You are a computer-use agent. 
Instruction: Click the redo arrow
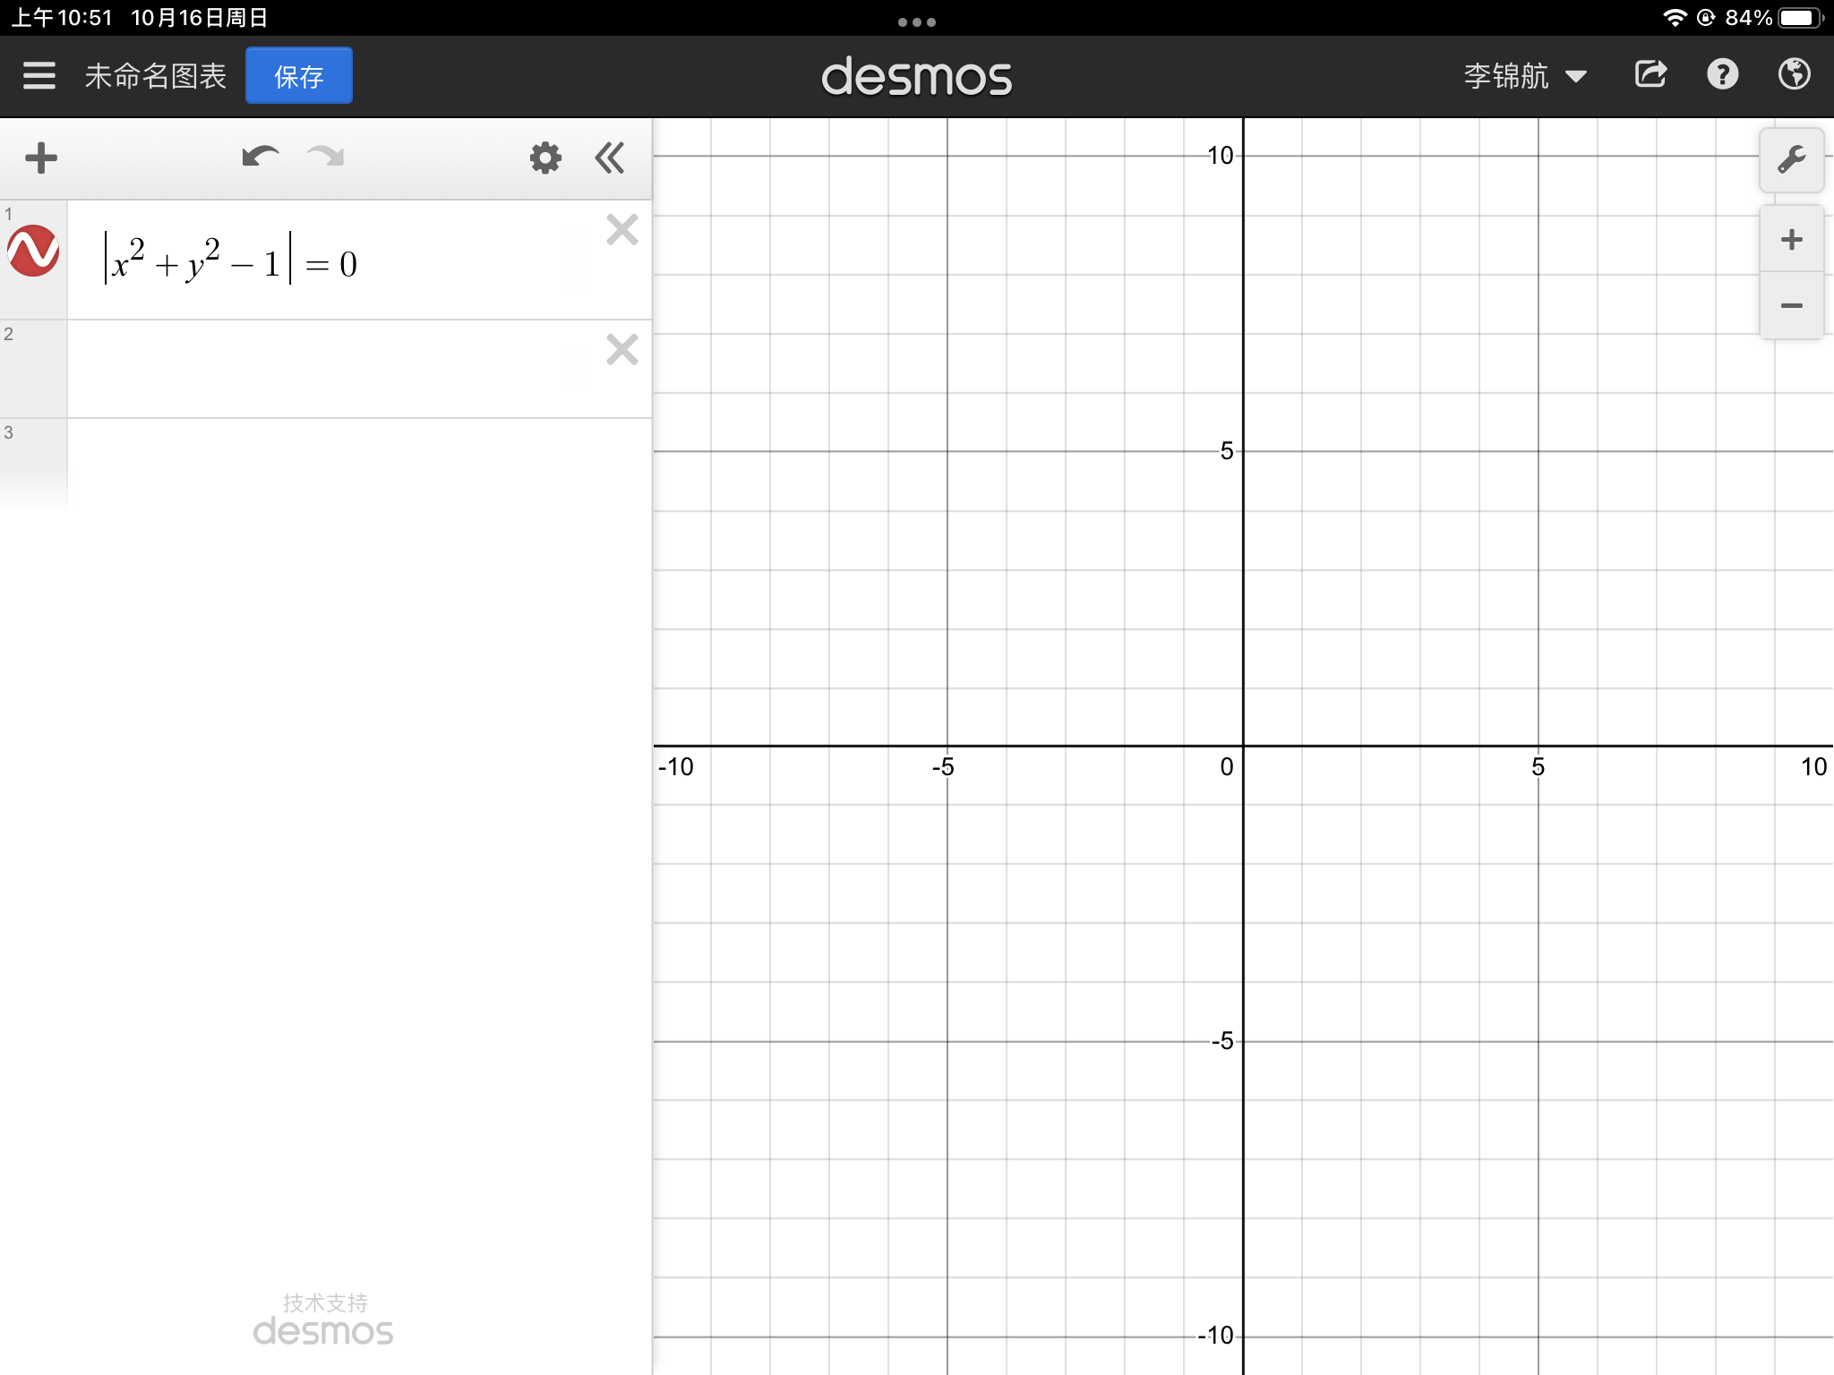(x=326, y=158)
